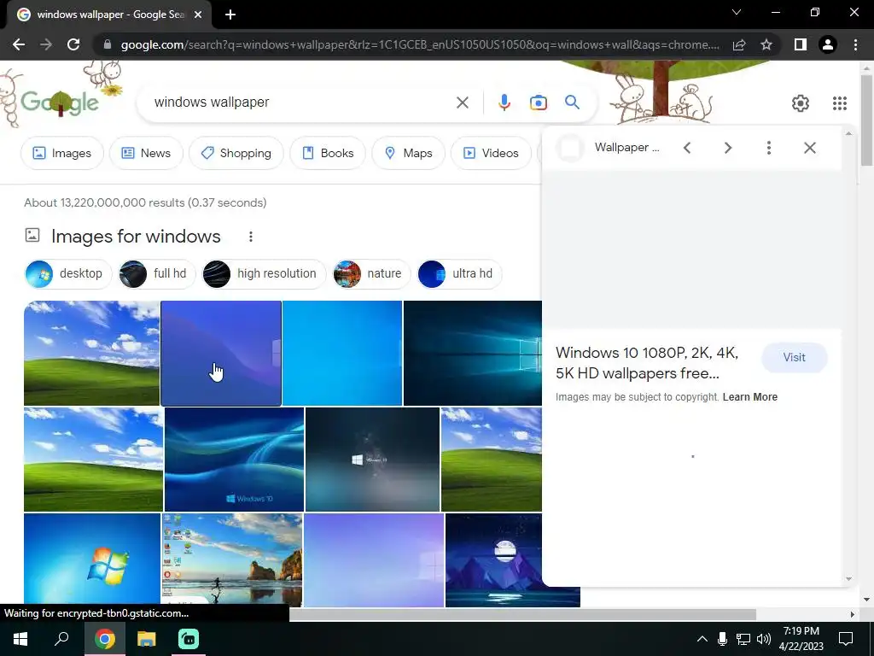The height and width of the screenshot is (656, 874).
Task: Open the Windows 7 logo wallpaper thumbnail
Action: [x=92, y=560]
